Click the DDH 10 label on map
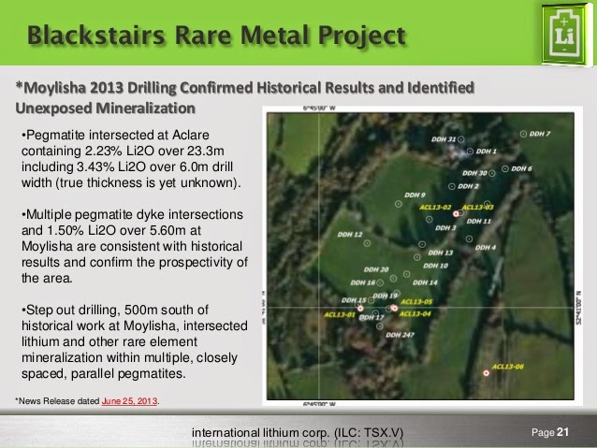Screen dimensions: 597x448 tap(435, 266)
